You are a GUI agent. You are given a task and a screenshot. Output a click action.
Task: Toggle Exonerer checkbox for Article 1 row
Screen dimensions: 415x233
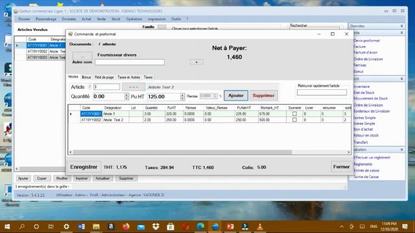click(294, 114)
